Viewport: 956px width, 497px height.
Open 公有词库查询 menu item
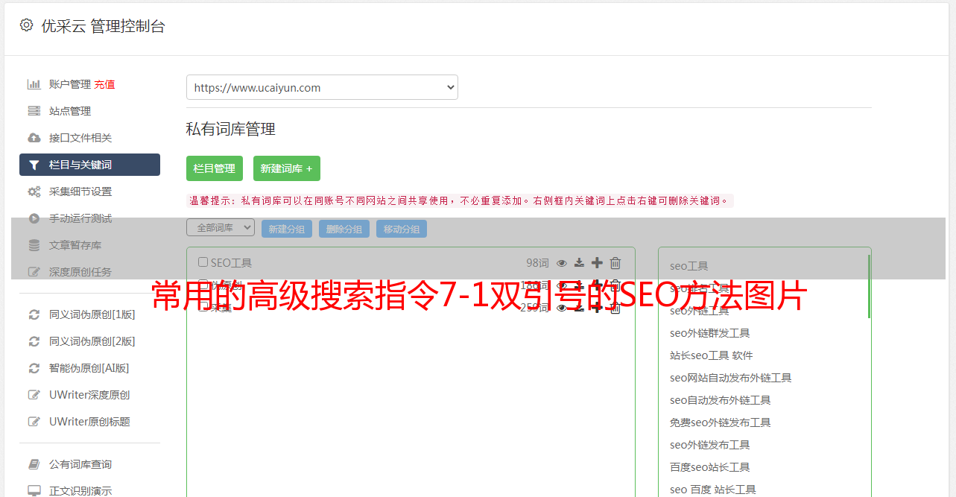click(80, 464)
